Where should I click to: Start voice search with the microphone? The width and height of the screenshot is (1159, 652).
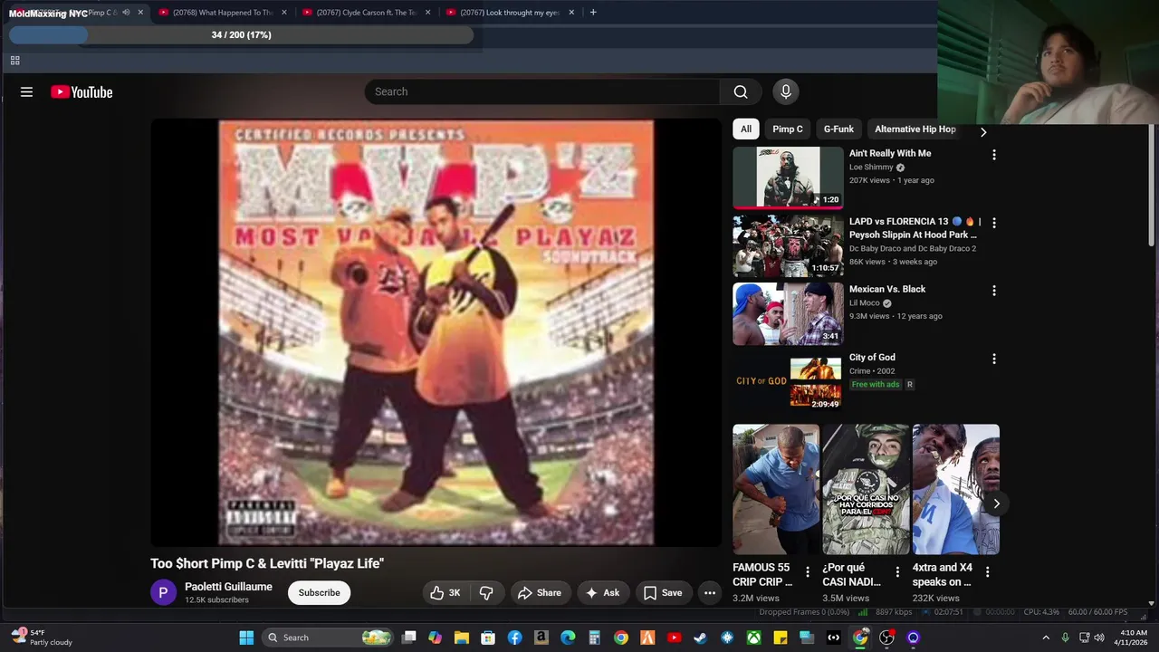786,91
